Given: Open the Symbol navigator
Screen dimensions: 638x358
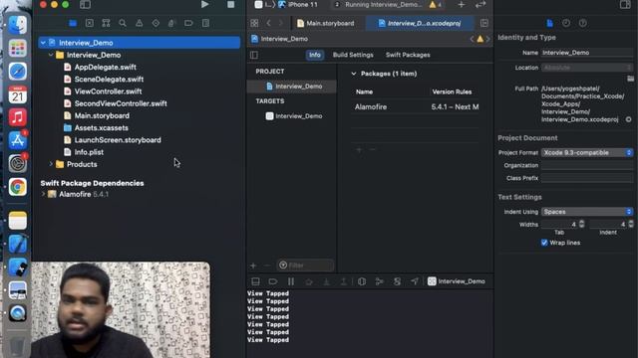Looking at the screenshot, I should 107,23.
